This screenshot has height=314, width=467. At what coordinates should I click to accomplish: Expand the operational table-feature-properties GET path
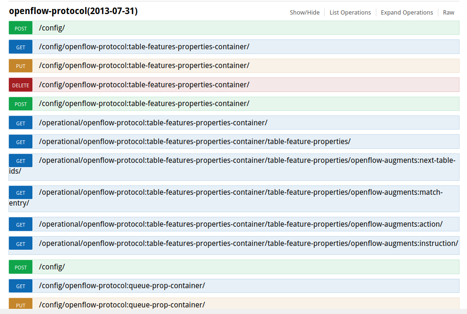pos(195,141)
